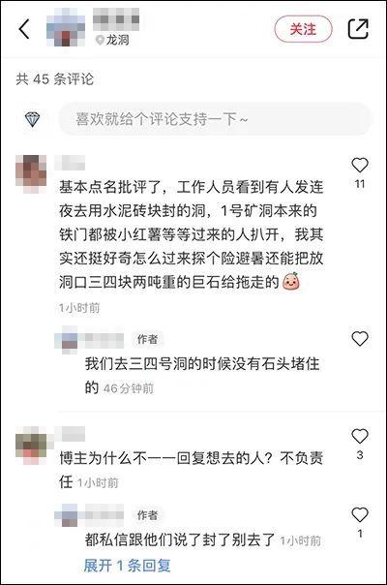
Task: Tap the author avatar in second reply
Action: tap(66, 515)
